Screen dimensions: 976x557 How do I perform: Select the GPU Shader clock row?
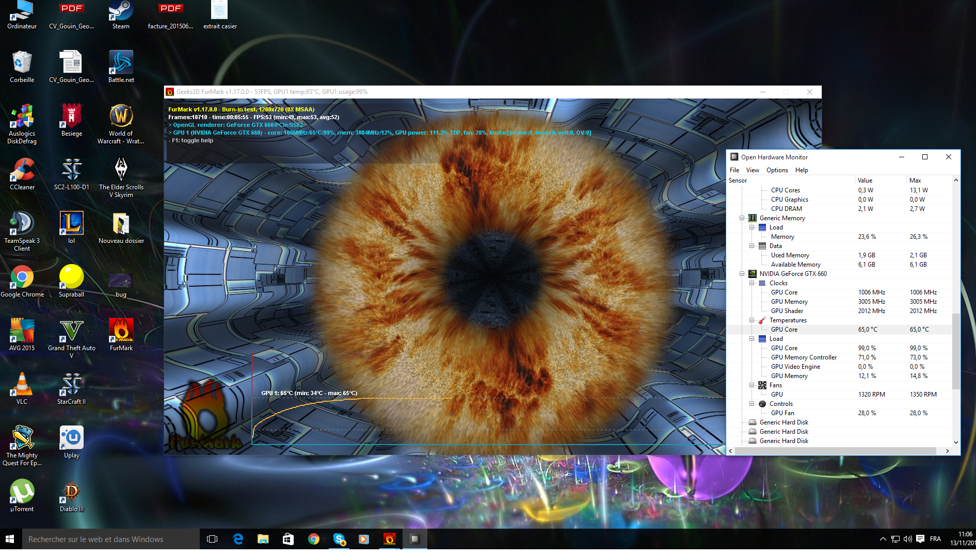point(839,311)
